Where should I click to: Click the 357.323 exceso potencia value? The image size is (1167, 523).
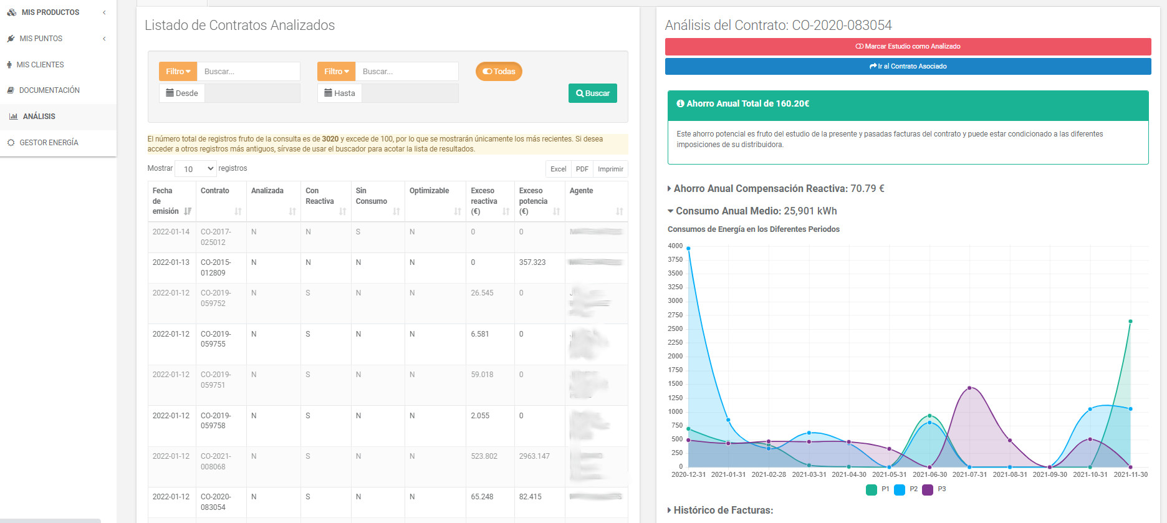point(532,262)
